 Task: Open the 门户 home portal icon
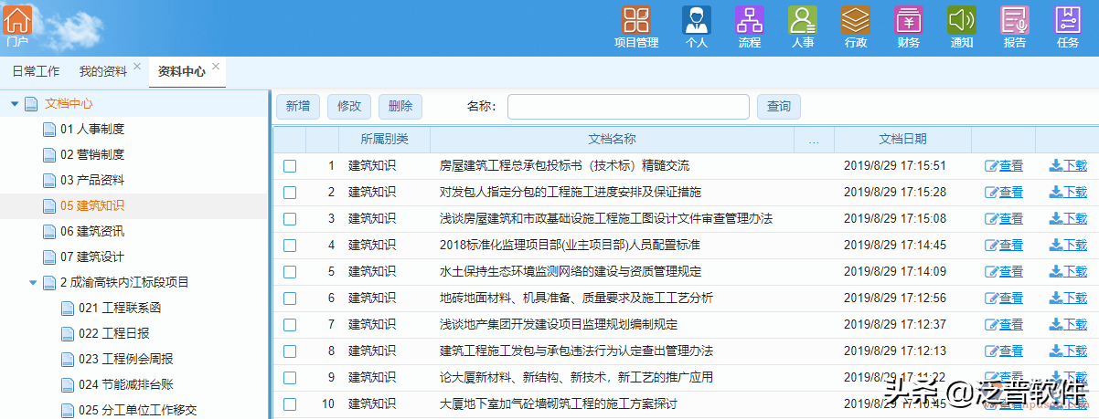coord(18,19)
